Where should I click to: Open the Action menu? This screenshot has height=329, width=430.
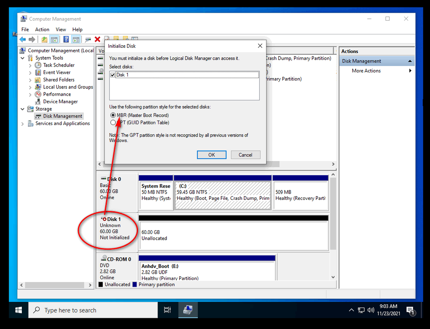42,29
